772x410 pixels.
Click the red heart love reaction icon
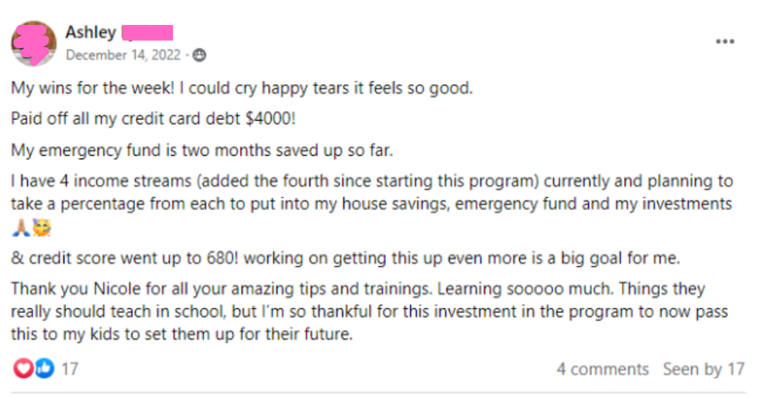[x=24, y=369]
